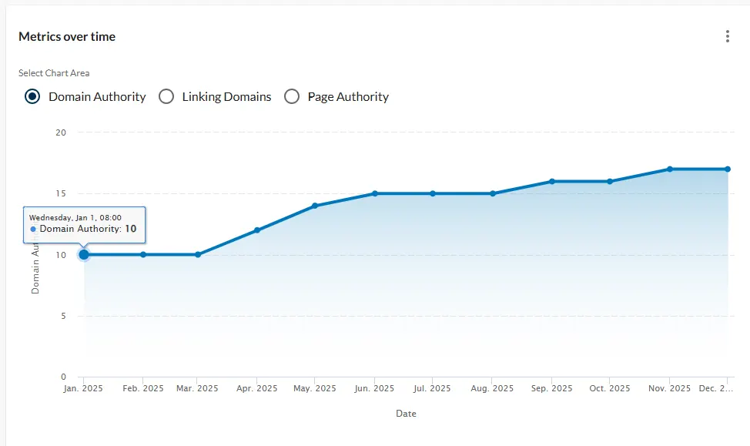The width and height of the screenshot is (750, 446).
Task: Click the Mar. 2025 axis label
Action: pos(198,388)
